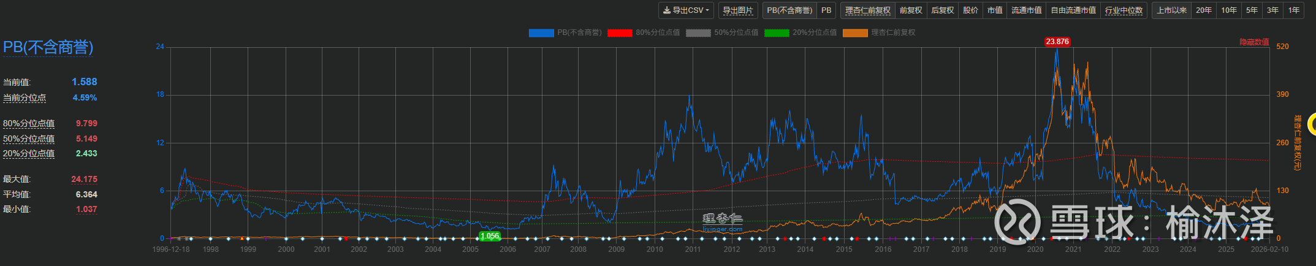Select the 后复权 overlay option
The image size is (1316, 266).
tap(943, 10)
